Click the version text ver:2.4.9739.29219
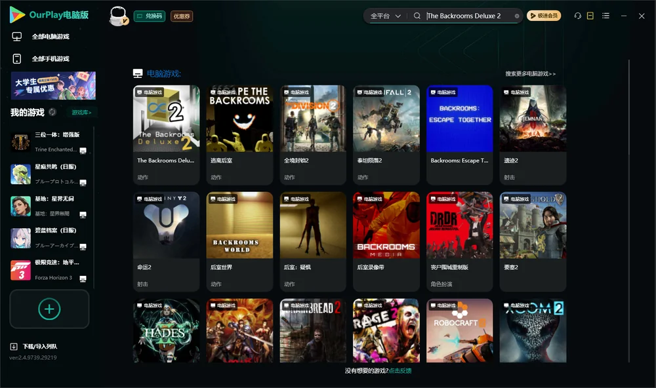Screen dimensions: 656x388 tap(33, 357)
